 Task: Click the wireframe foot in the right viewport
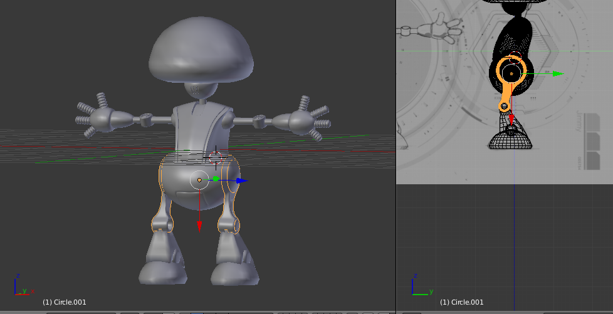point(510,139)
